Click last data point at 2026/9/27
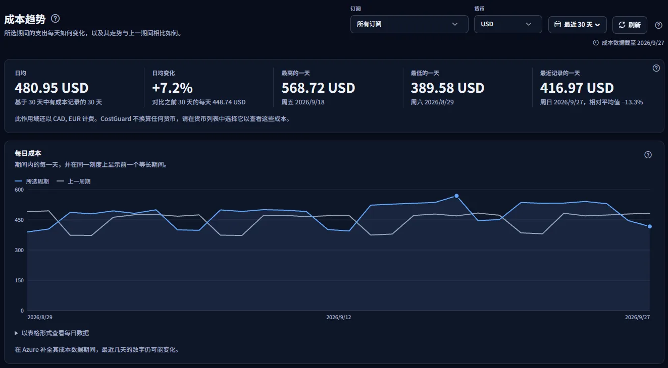Image resolution: width=668 pixels, height=368 pixels. click(650, 226)
